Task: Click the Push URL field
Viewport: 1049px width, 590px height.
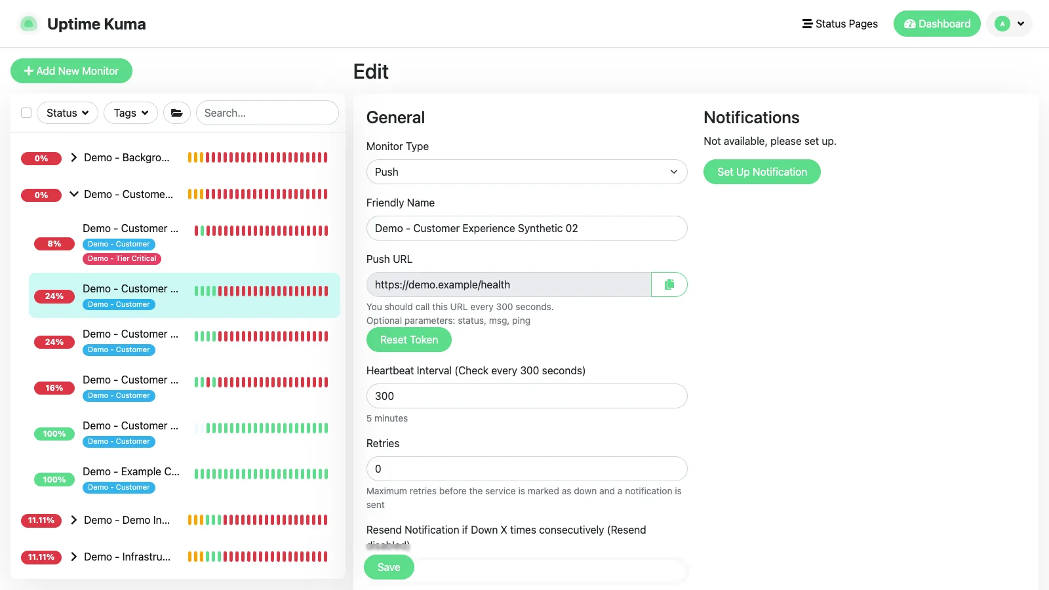Action: (509, 285)
